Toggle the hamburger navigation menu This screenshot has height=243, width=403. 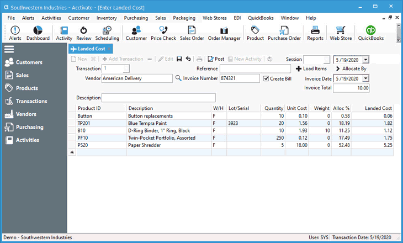(9, 49)
